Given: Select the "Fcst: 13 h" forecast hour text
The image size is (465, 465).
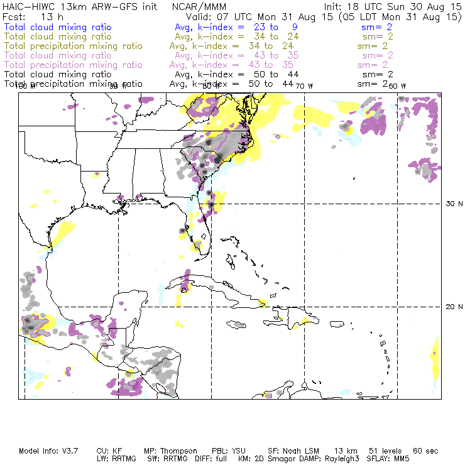Looking at the screenshot, I should point(33,16).
